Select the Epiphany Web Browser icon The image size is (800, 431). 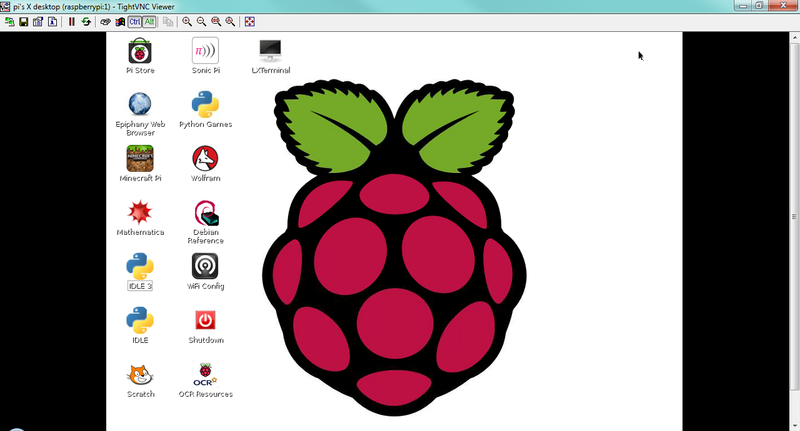(x=140, y=114)
